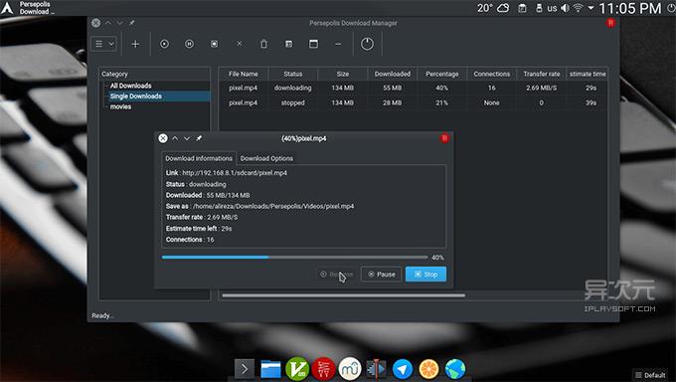676x382 pixels.
Task: Open the terminal icon in the dock
Action: pos(245,369)
